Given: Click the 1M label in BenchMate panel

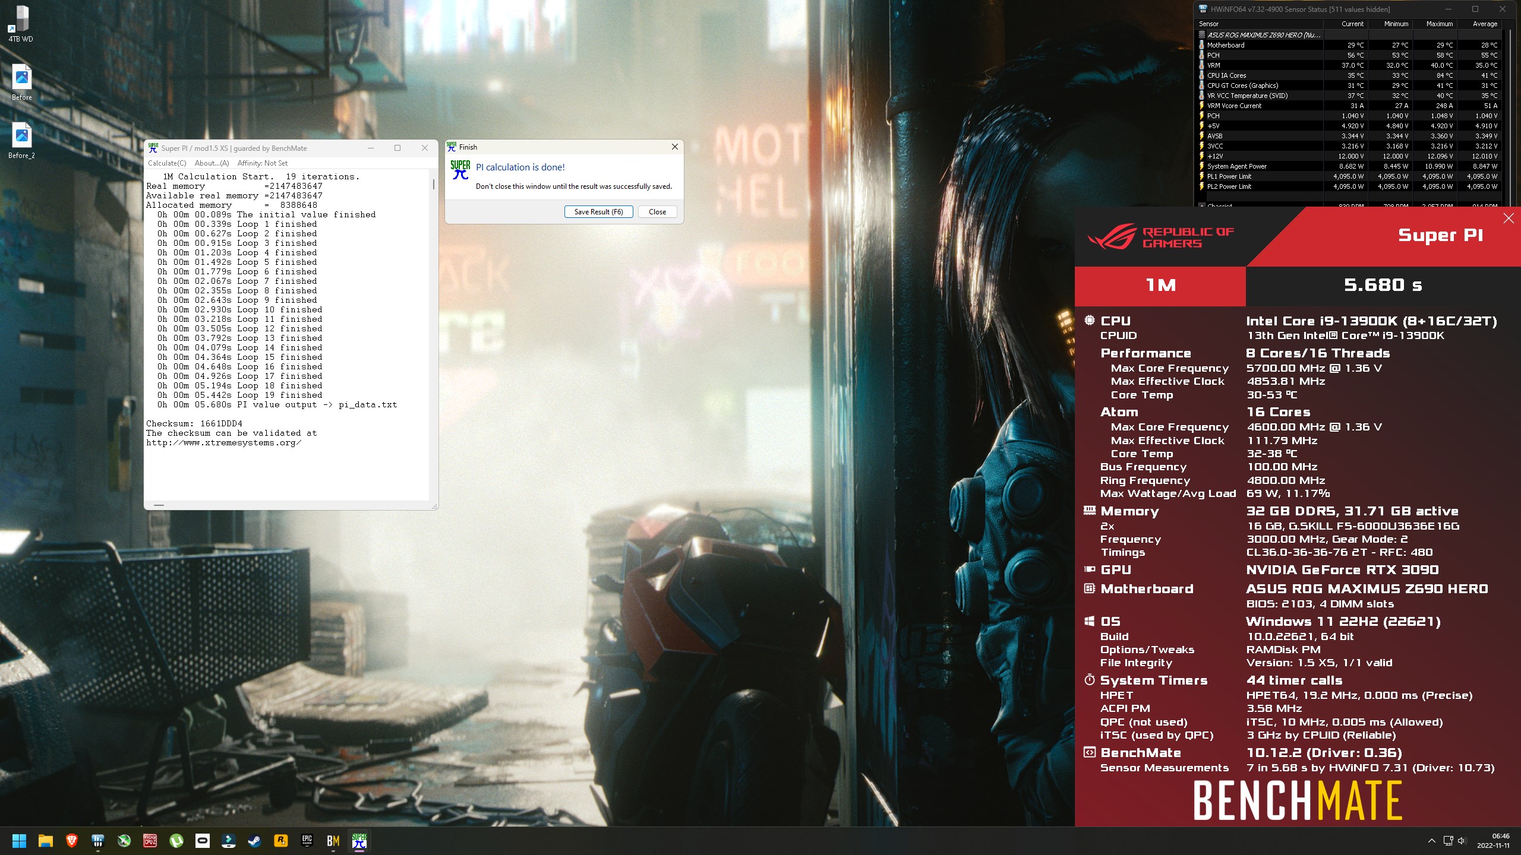Looking at the screenshot, I should pyautogui.click(x=1160, y=285).
